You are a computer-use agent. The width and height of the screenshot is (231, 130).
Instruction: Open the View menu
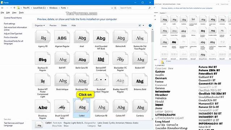coord(14,13)
